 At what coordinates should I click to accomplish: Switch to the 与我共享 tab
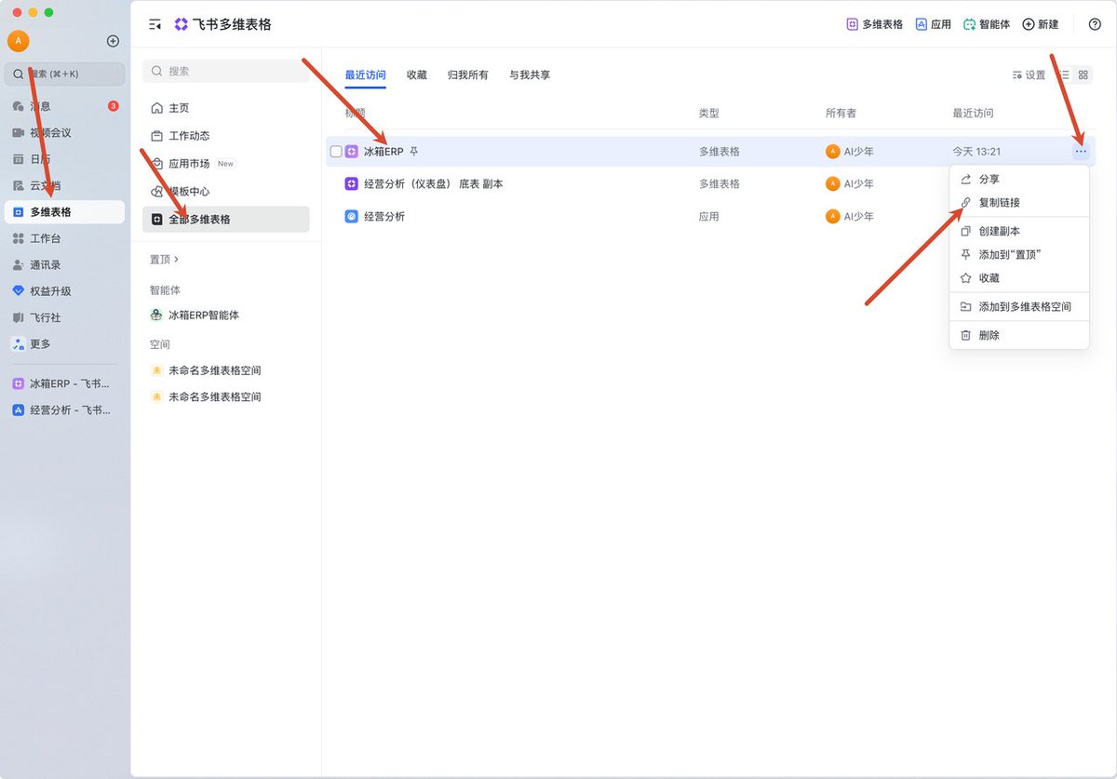(x=530, y=74)
